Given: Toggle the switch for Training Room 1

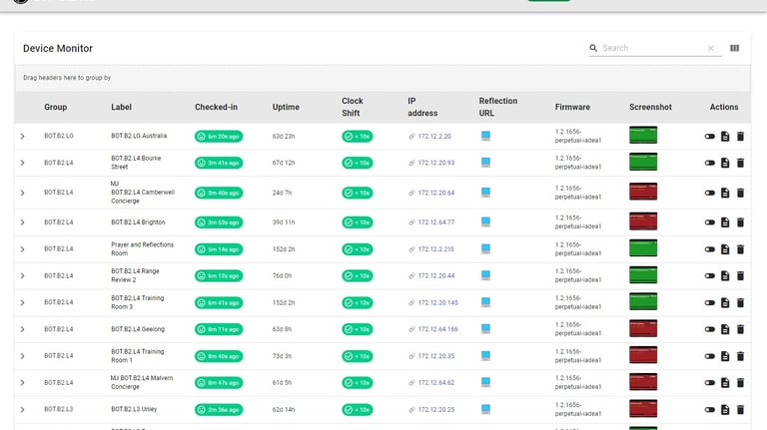Looking at the screenshot, I should (710, 356).
